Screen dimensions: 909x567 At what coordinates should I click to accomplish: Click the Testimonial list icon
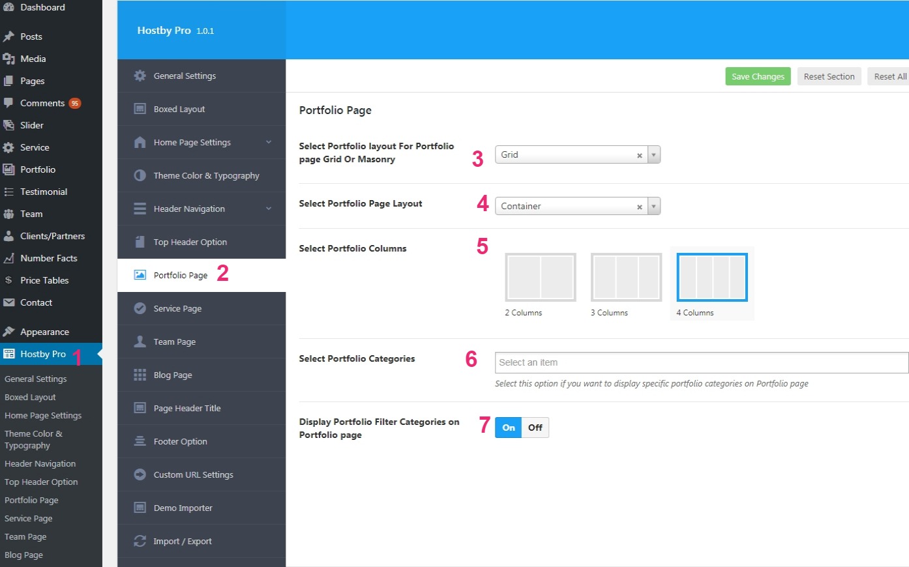tap(8, 192)
